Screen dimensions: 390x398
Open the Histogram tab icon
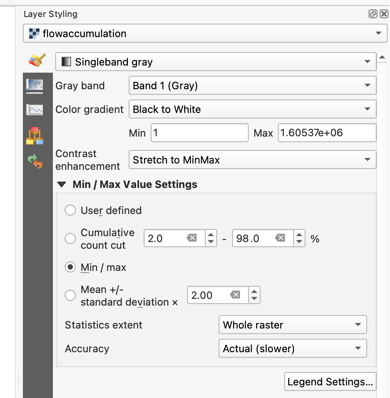(35, 109)
